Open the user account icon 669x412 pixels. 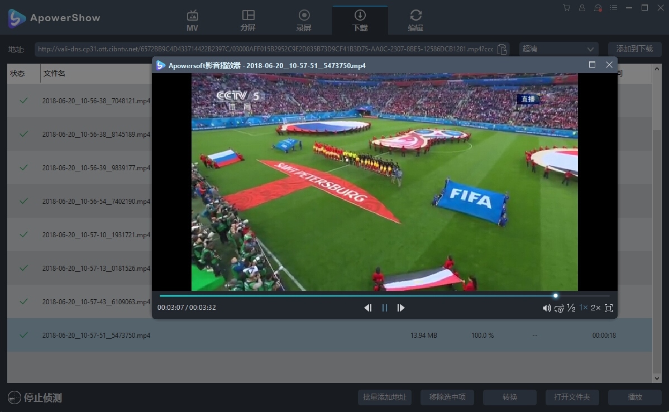click(x=582, y=8)
